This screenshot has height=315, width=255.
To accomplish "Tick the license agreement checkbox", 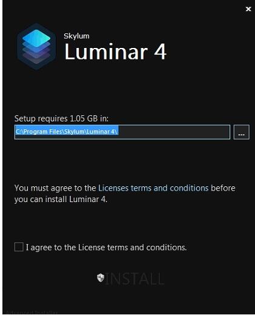I will (x=19, y=247).
